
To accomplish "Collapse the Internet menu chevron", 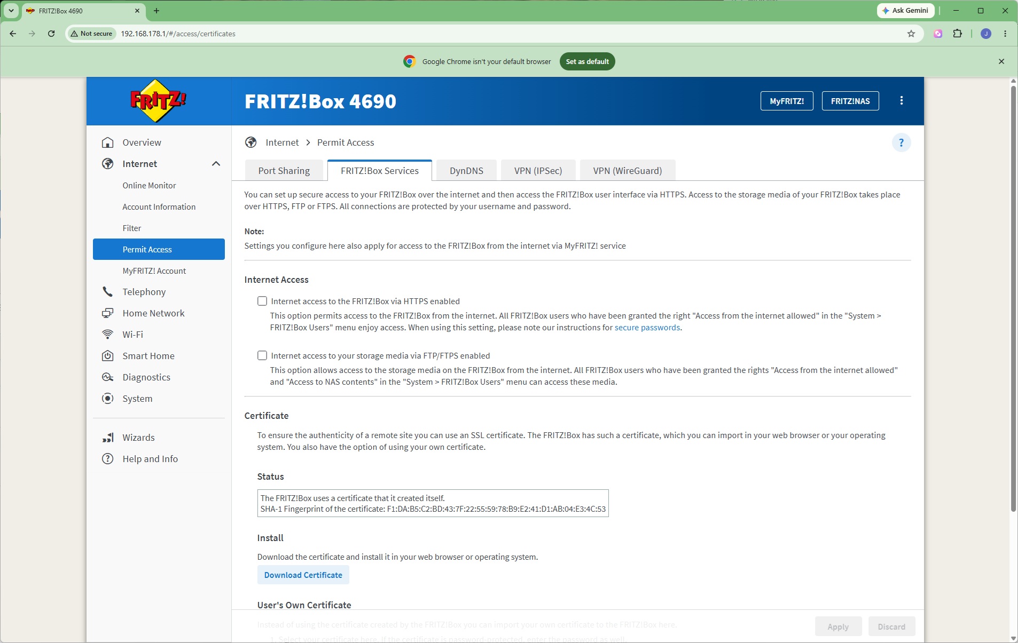I will pyautogui.click(x=216, y=164).
